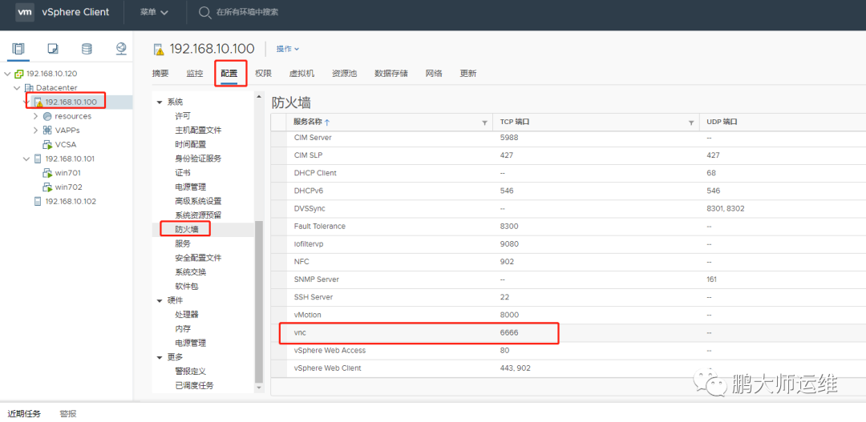Screen dimensions: 866x422
Task: Open the 安全配置文件 settings page
Action: tap(198, 258)
